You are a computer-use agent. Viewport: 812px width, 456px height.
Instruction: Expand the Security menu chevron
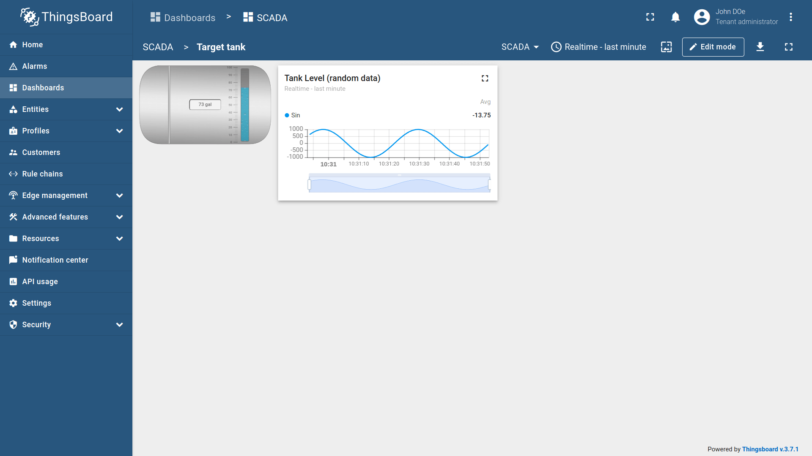pos(119,325)
